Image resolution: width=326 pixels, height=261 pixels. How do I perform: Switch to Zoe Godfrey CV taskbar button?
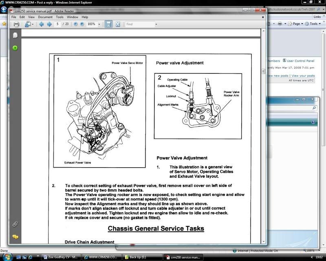[60, 257]
